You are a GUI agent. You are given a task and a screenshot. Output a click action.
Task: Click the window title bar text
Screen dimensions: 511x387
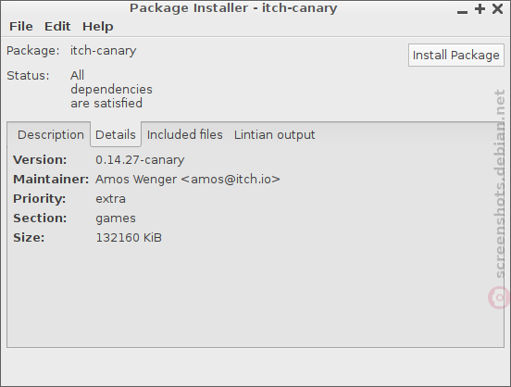click(x=233, y=8)
